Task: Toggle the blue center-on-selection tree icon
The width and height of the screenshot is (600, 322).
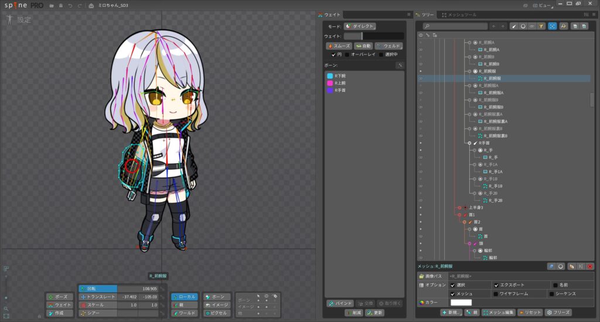Action: coord(552,26)
